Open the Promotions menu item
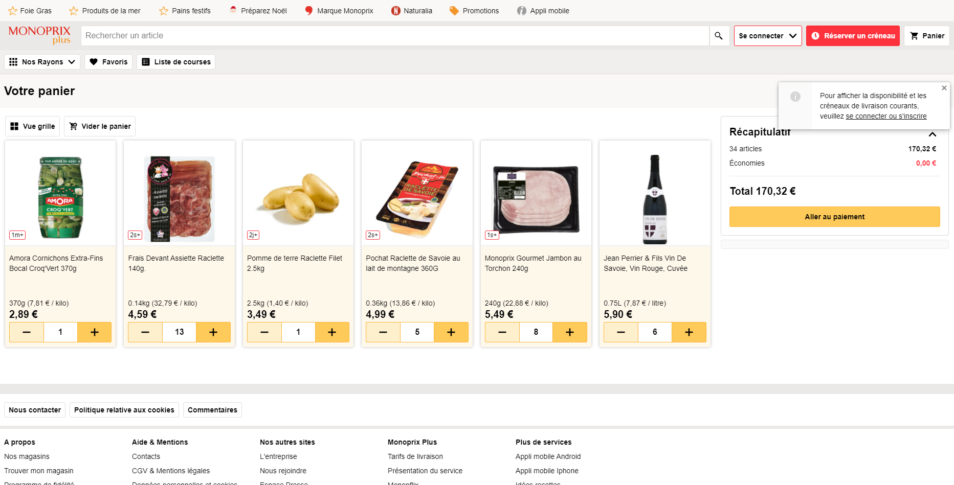 (474, 11)
